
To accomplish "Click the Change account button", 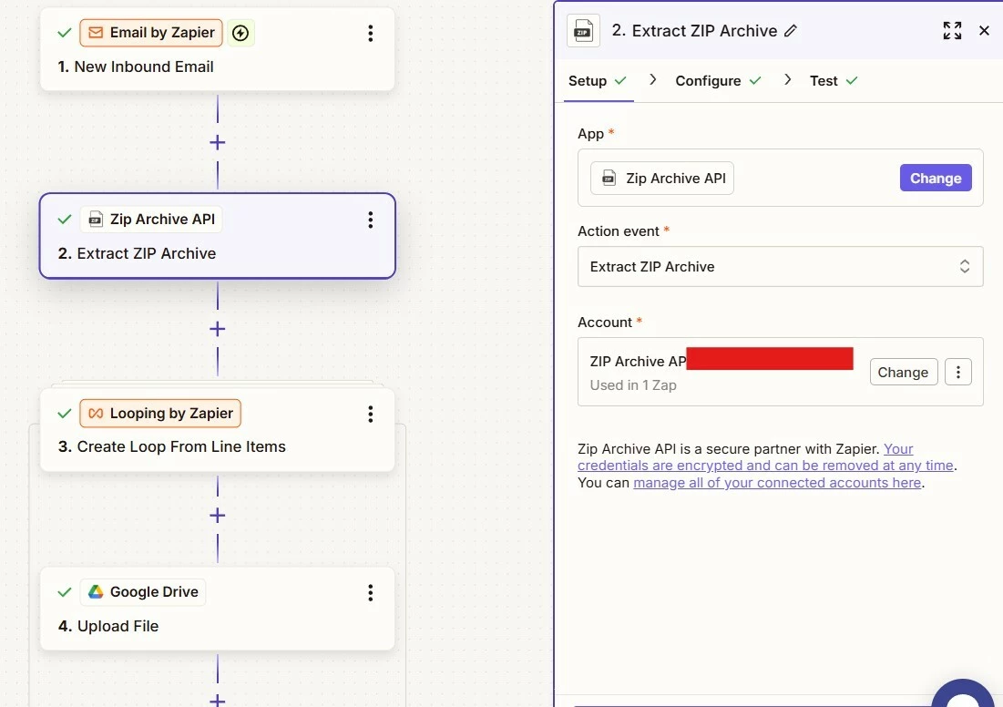I will 903,373.
